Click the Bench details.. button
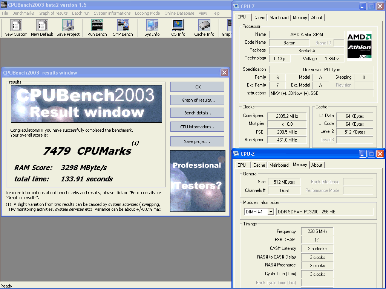Viewport: 386px width, 289px height. point(197,113)
